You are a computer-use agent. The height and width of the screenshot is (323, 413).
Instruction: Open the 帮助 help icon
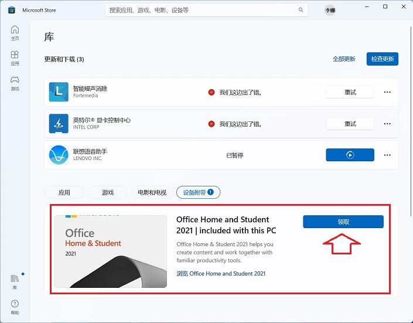(15, 306)
